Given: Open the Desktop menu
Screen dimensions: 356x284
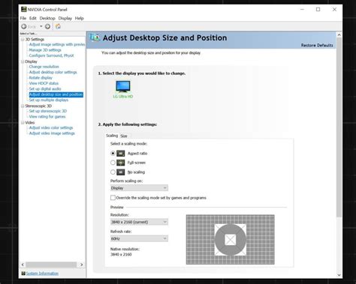Looking at the screenshot, I should [47, 18].
